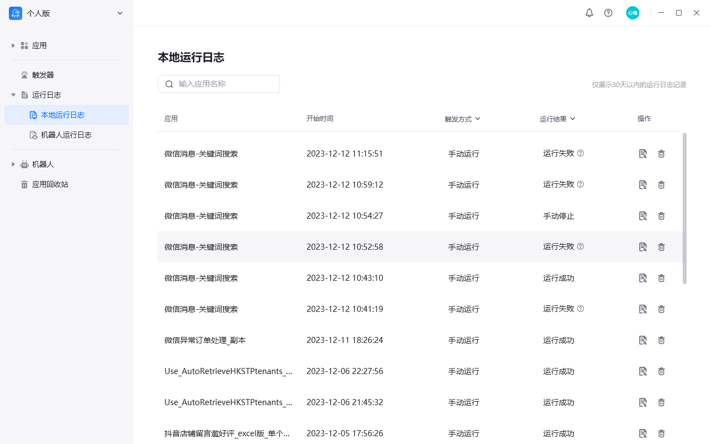The height and width of the screenshot is (444, 711).
Task: Click the application name search input field
Action: (x=222, y=84)
